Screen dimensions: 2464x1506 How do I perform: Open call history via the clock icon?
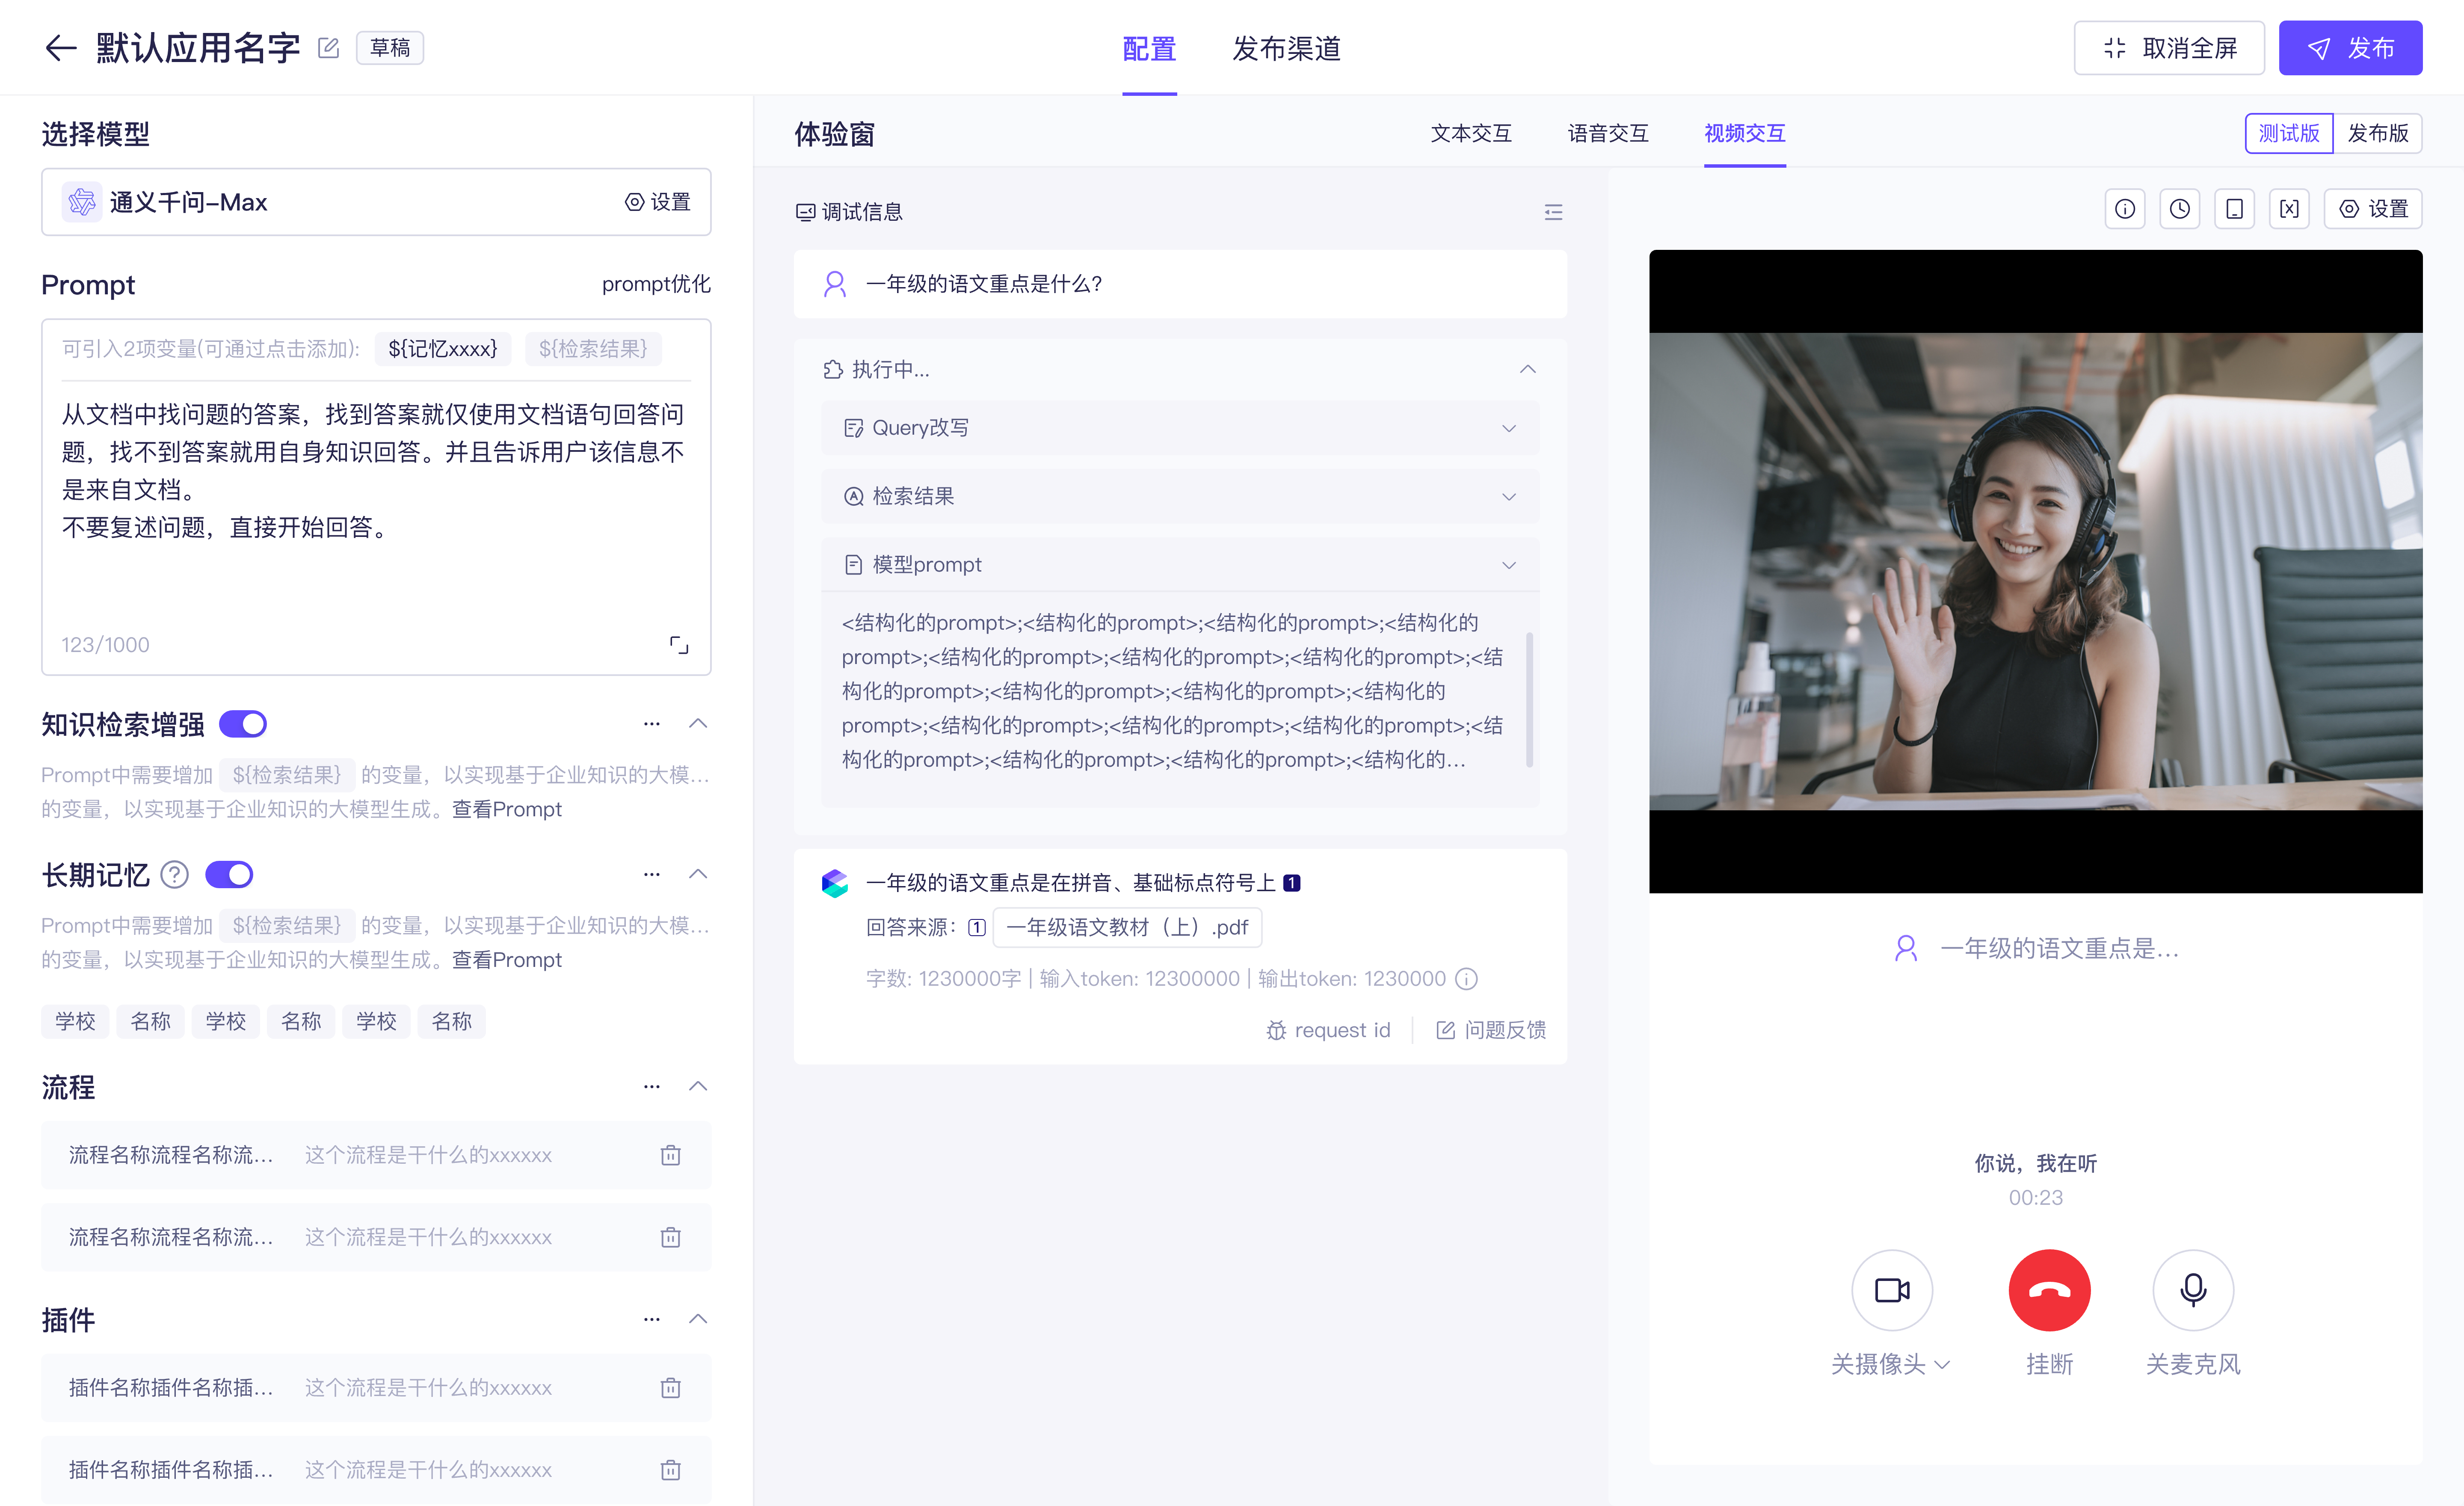pyautogui.click(x=2180, y=208)
